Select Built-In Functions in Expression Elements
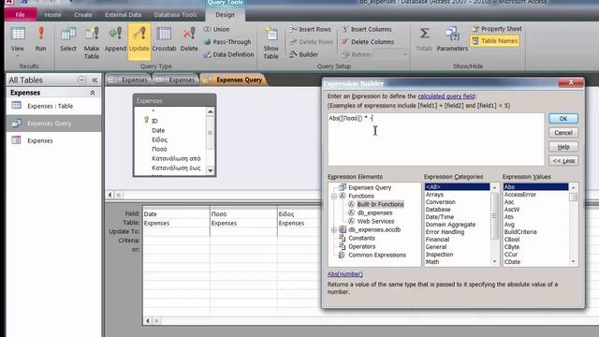The image size is (599, 337). pyautogui.click(x=380, y=204)
